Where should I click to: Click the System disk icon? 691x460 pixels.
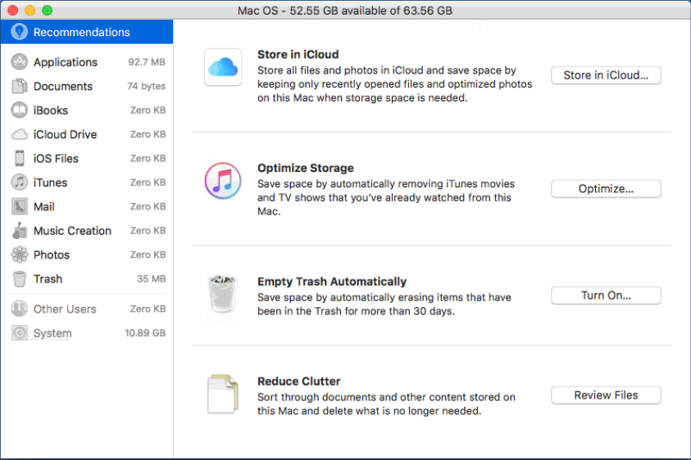click(x=20, y=333)
